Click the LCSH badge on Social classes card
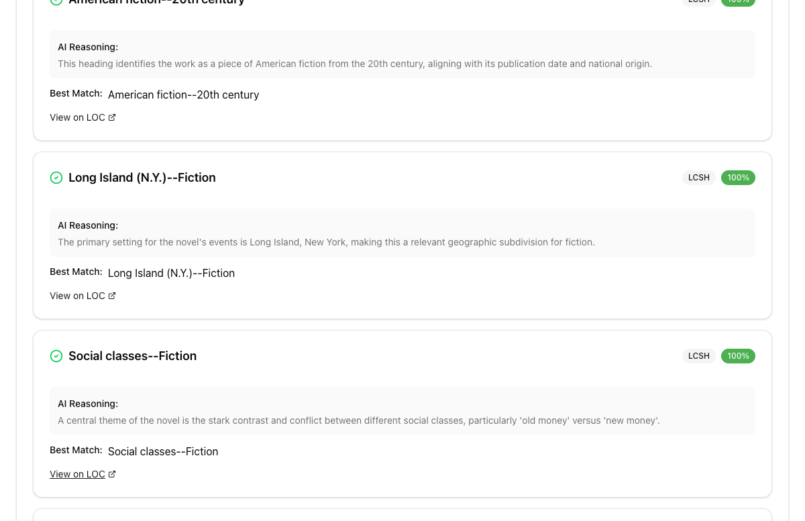The image size is (805, 521). pyautogui.click(x=698, y=356)
